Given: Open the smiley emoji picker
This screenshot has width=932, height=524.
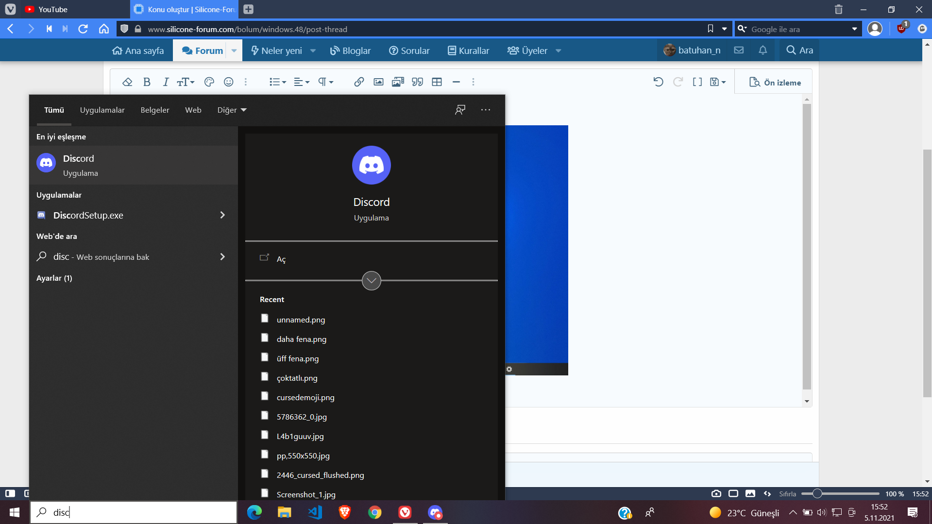Looking at the screenshot, I should point(229,82).
